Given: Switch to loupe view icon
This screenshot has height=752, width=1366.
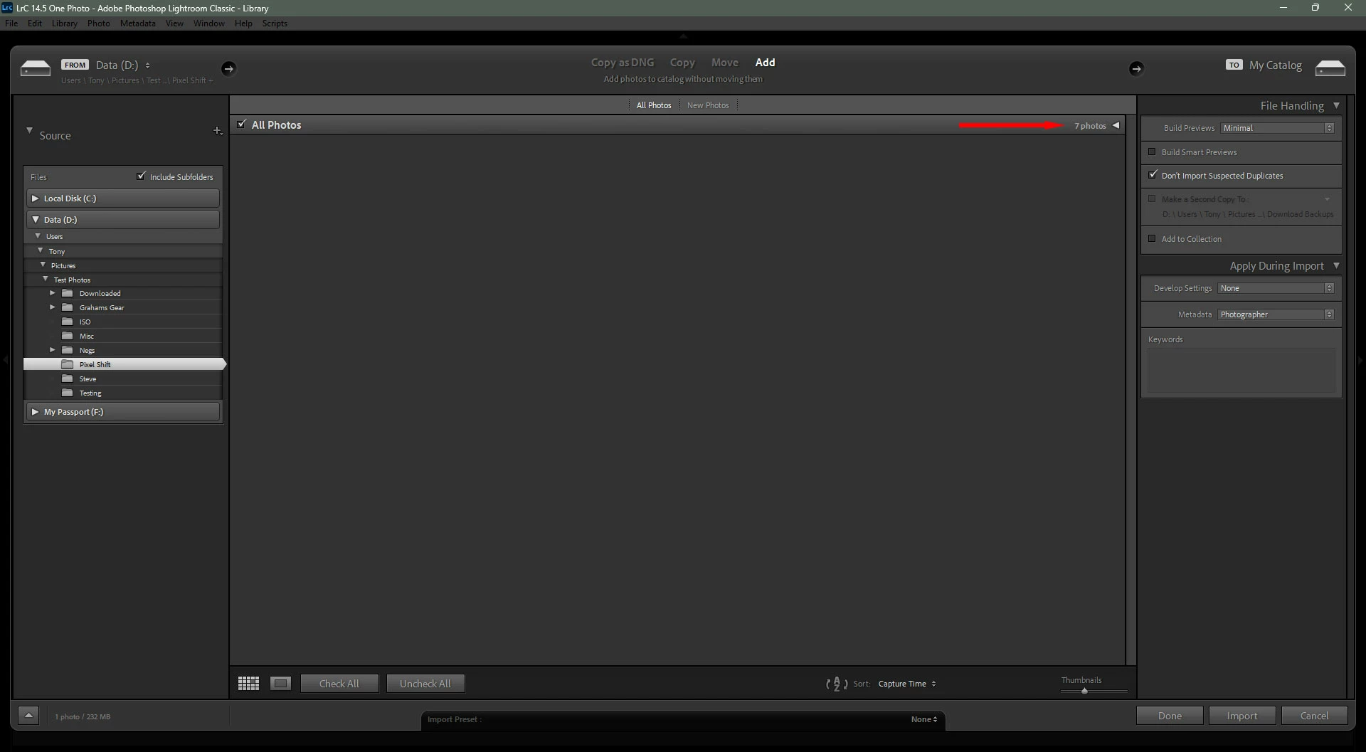Looking at the screenshot, I should coord(281,684).
